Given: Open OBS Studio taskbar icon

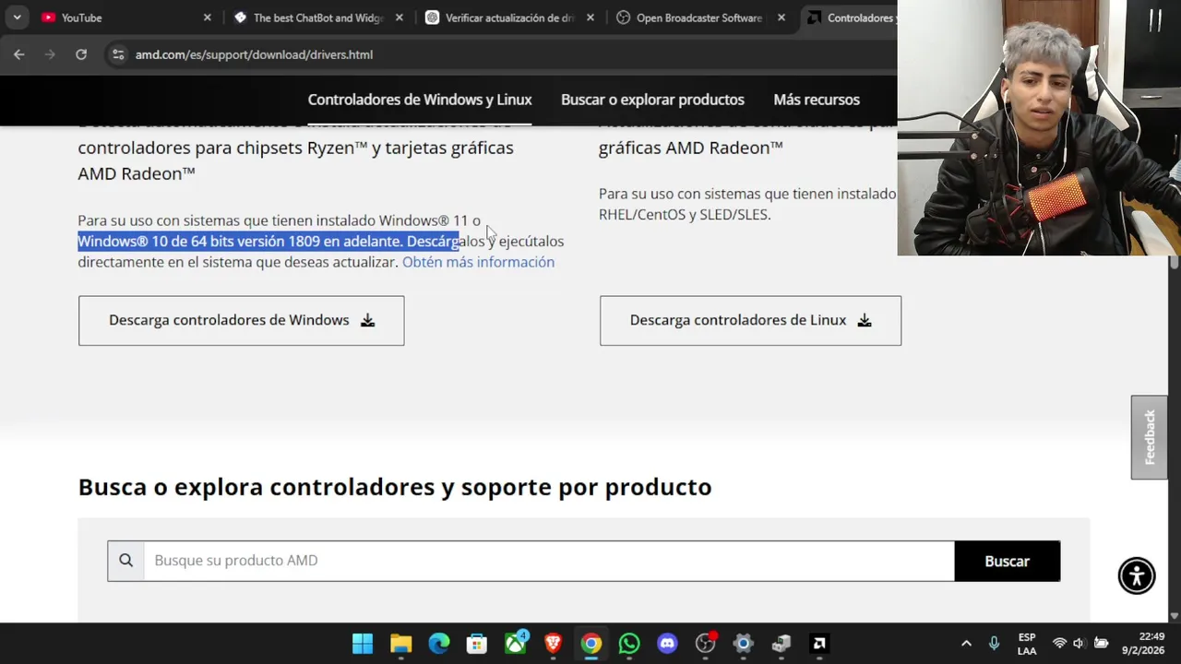Looking at the screenshot, I should pos(706,644).
